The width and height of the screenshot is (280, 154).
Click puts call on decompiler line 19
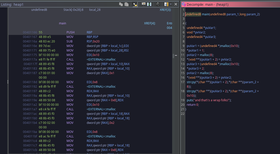[190, 100]
